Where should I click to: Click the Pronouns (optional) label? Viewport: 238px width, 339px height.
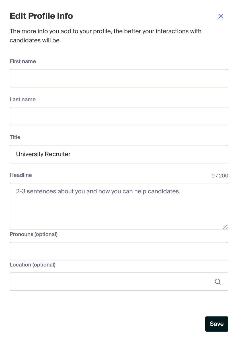pos(34,234)
